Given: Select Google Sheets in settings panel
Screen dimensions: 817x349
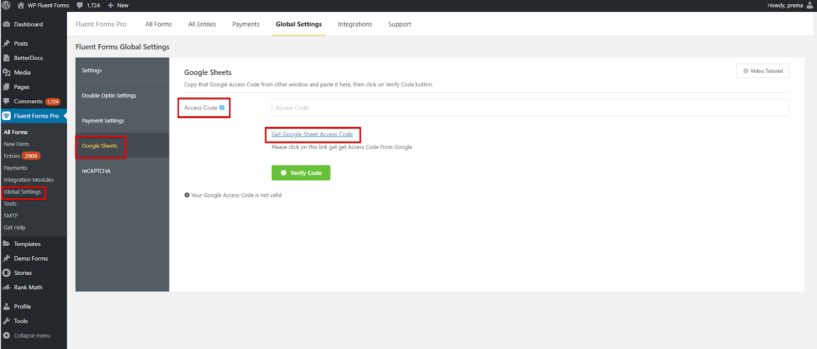Looking at the screenshot, I should (x=123, y=146).
